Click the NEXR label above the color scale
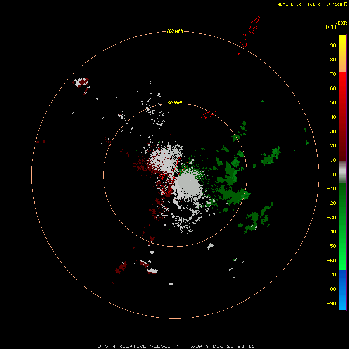Viewport: 349px width, 349px height. (x=340, y=23)
